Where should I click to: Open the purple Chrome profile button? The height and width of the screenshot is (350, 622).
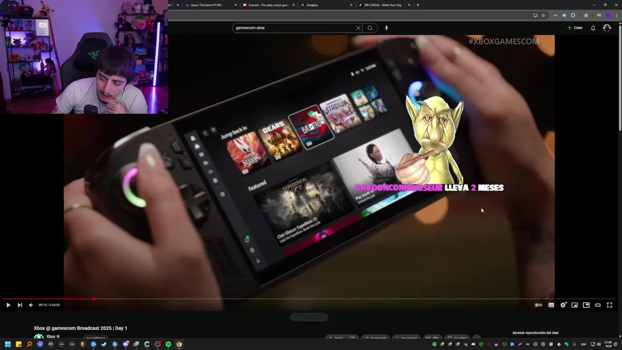coord(607,15)
